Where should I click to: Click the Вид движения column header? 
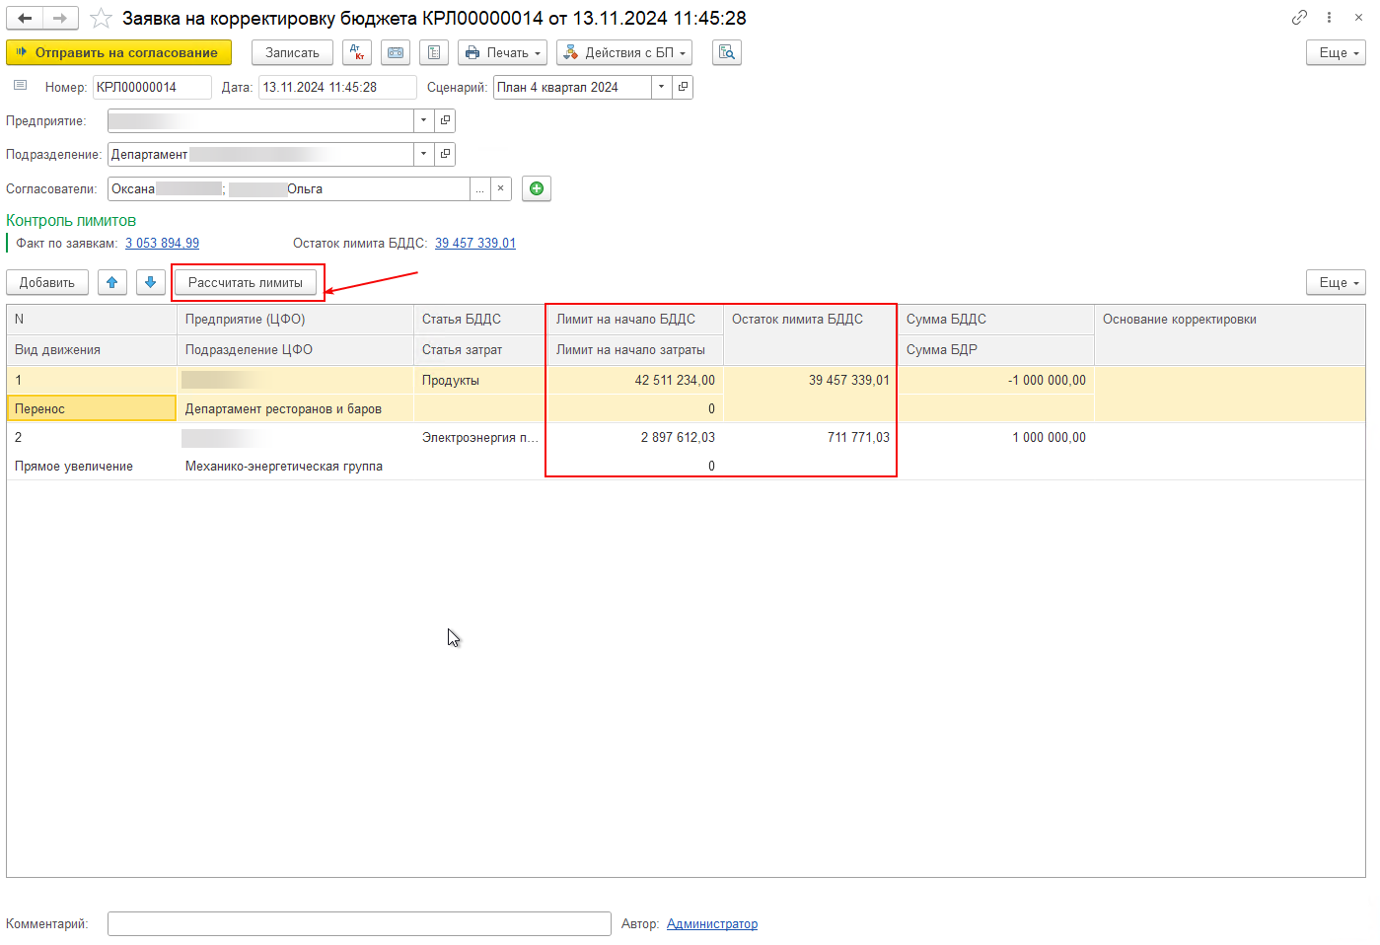[x=92, y=349]
